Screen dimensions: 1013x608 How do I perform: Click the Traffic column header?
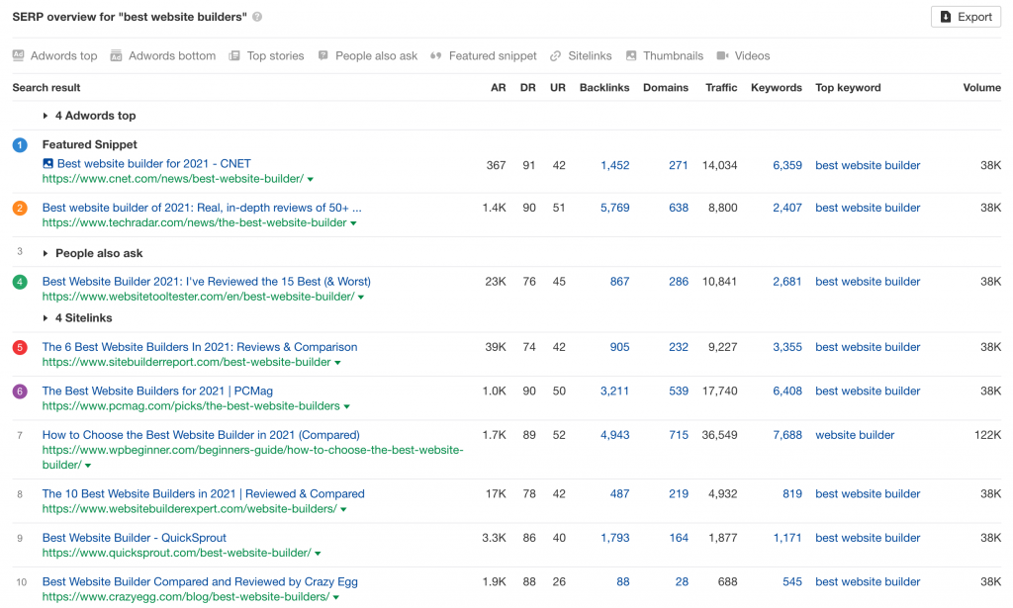click(721, 88)
